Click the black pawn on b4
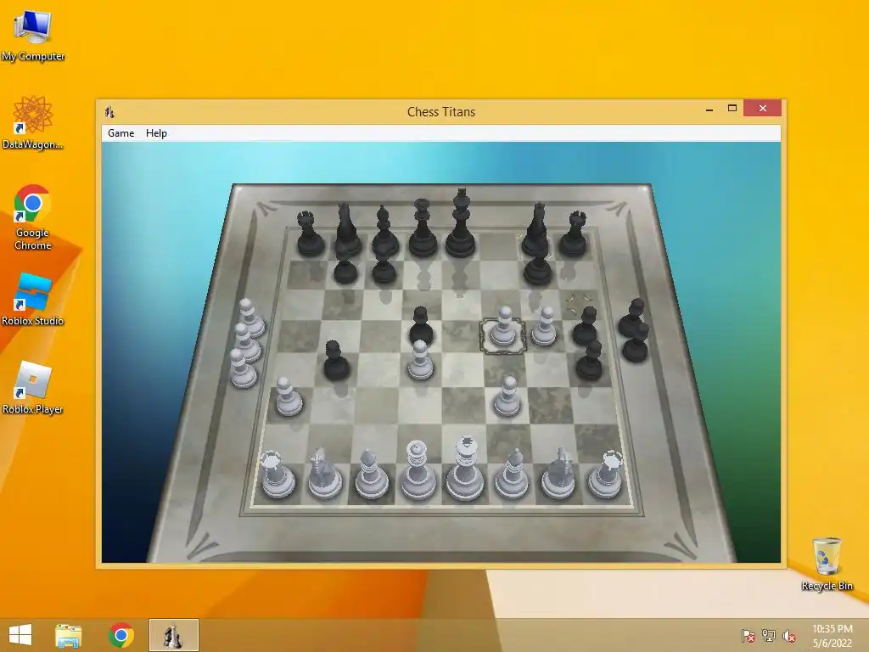869x652 pixels. point(335,360)
